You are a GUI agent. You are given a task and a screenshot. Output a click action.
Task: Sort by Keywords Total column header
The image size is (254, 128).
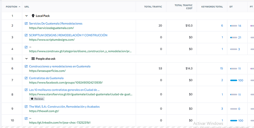pyautogui.click(x=212, y=6)
